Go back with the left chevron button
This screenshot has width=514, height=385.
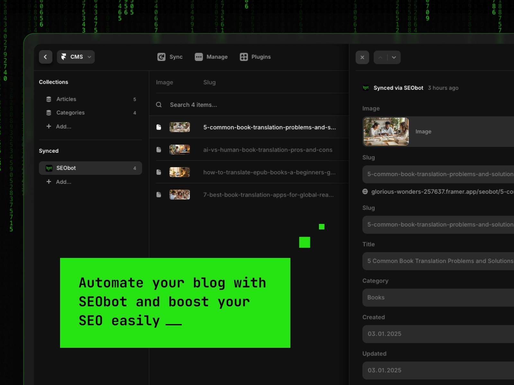[x=45, y=57]
